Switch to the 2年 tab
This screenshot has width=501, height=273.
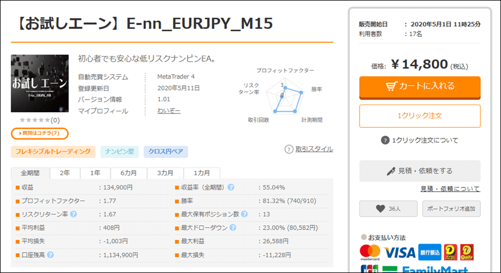[x=65, y=173]
